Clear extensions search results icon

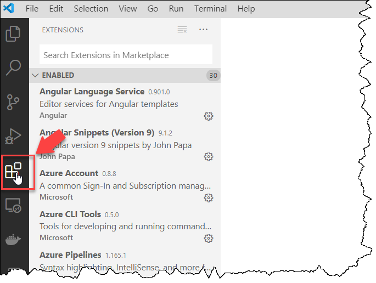(182, 30)
